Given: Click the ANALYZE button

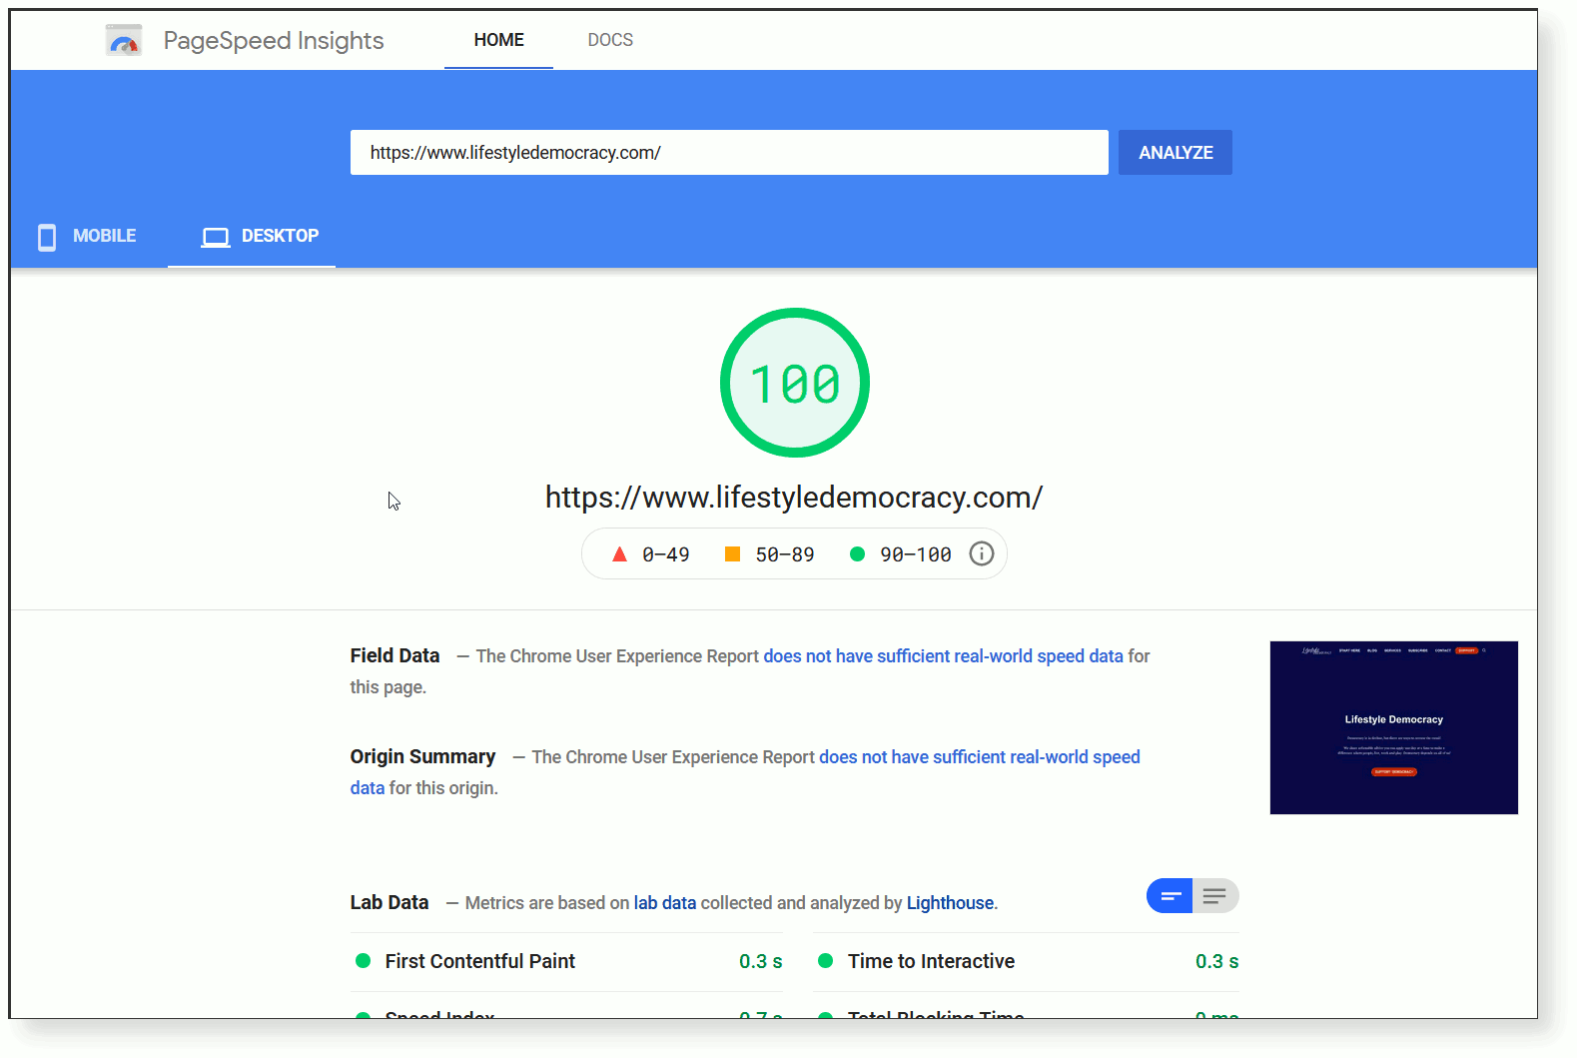Looking at the screenshot, I should pyautogui.click(x=1176, y=153).
